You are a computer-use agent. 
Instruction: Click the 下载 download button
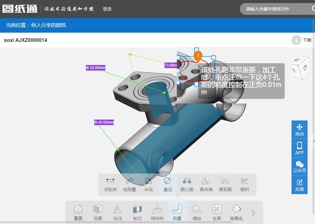pyautogui.click(x=302, y=40)
